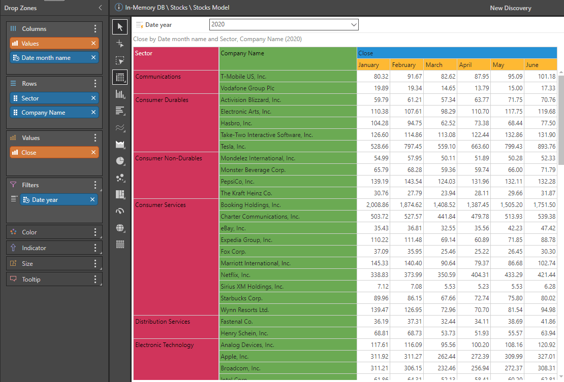Click the Tooltip drop zone
The width and height of the screenshot is (564, 382).
[54, 280]
